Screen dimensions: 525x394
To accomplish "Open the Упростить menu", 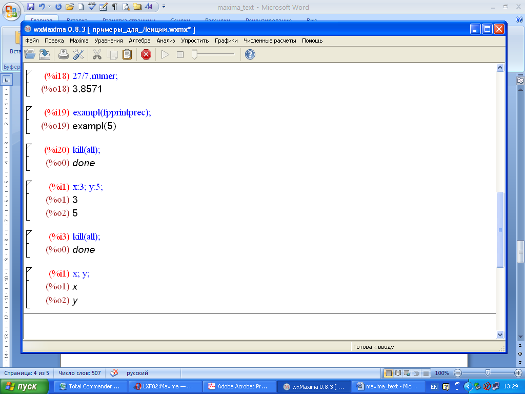I will [195, 41].
